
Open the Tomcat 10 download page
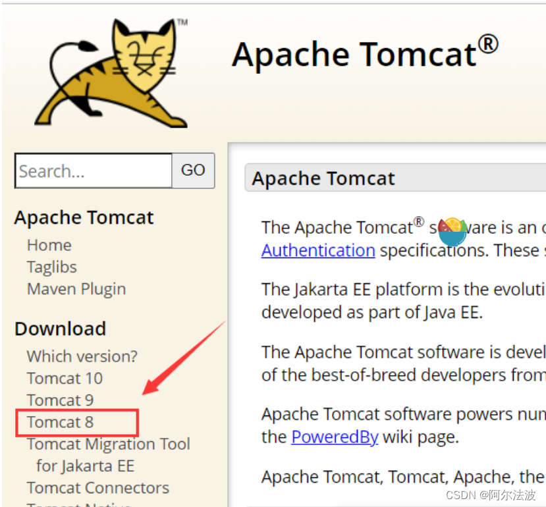(x=64, y=378)
